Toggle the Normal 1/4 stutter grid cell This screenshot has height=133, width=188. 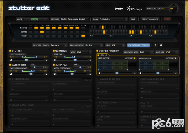[x=36, y=28]
